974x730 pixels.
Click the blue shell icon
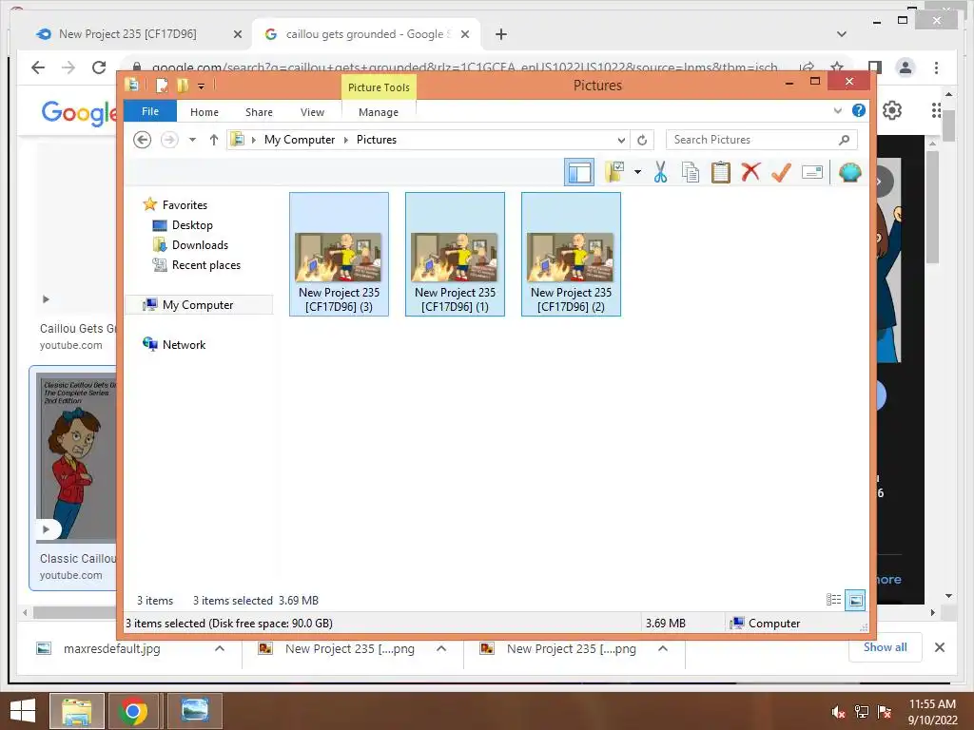pos(849,172)
